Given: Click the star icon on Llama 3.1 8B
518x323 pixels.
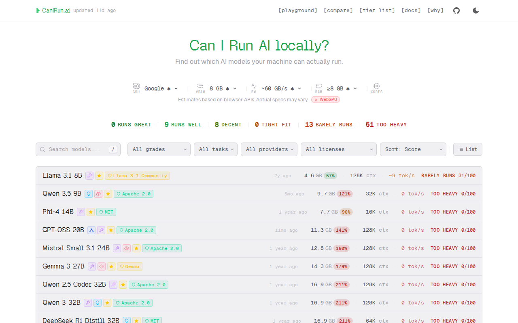Looking at the screenshot, I should 99,176.
